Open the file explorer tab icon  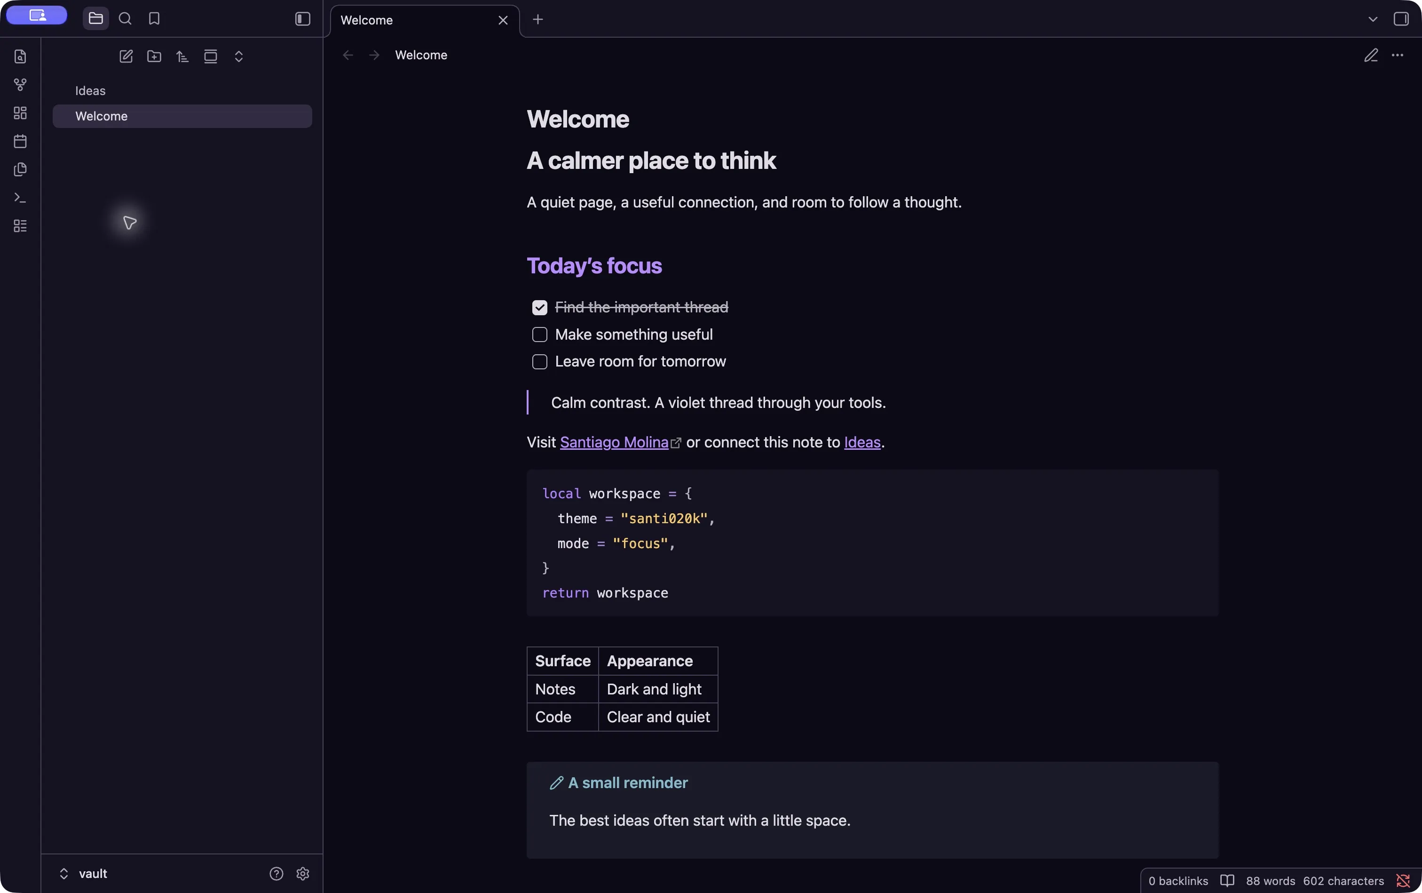tap(95, 19)
